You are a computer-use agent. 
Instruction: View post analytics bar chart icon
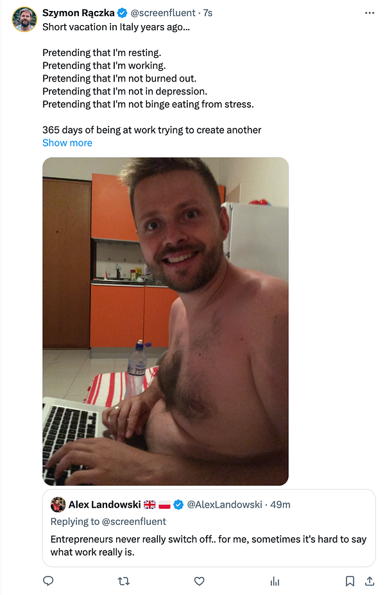tap(275, 582)
